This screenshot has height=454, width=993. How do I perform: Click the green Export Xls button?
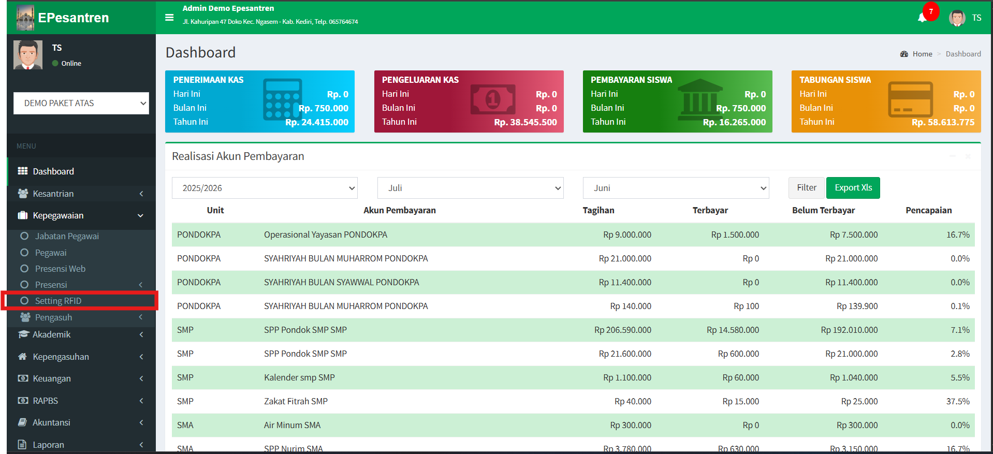853,188
